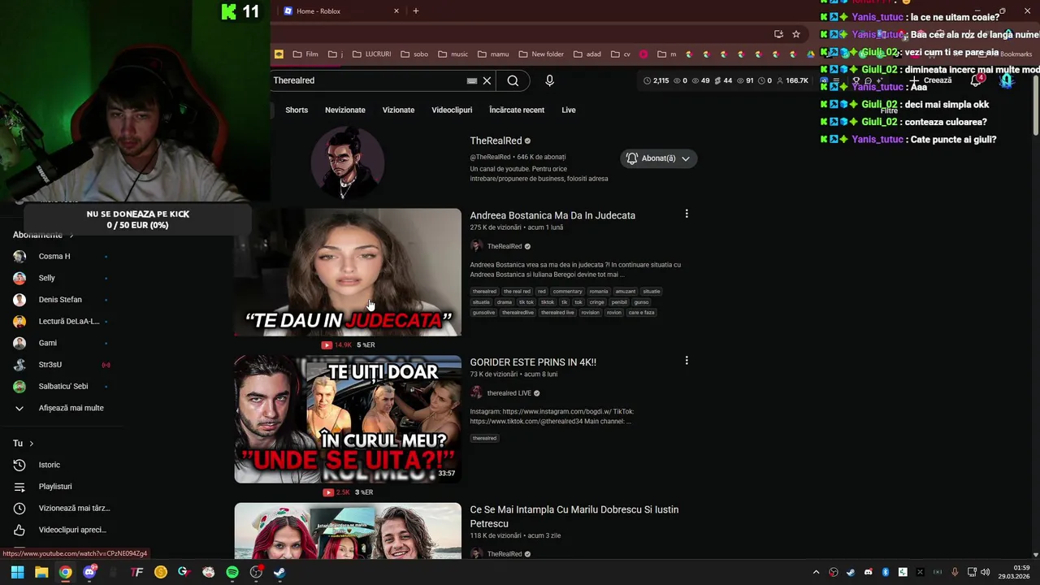This screenshot has width=1040, height=585.
Task: Open Denis Stefan subscription channel
Action: 63,300
